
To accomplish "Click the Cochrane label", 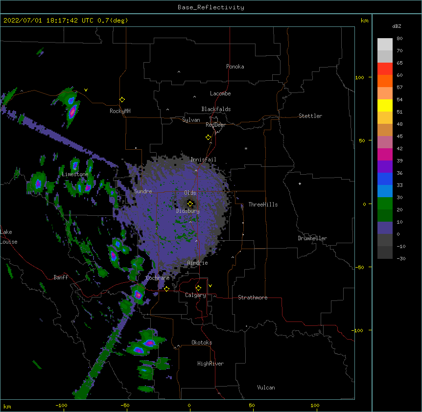I will pyautogui.click(x=158, y=278).
